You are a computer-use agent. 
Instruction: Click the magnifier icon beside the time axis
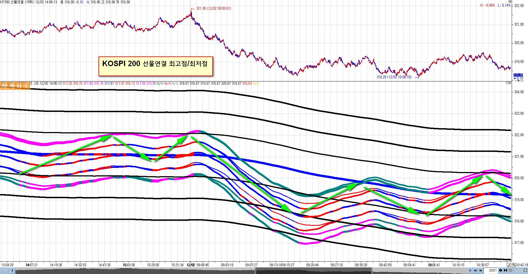point(514,265)
